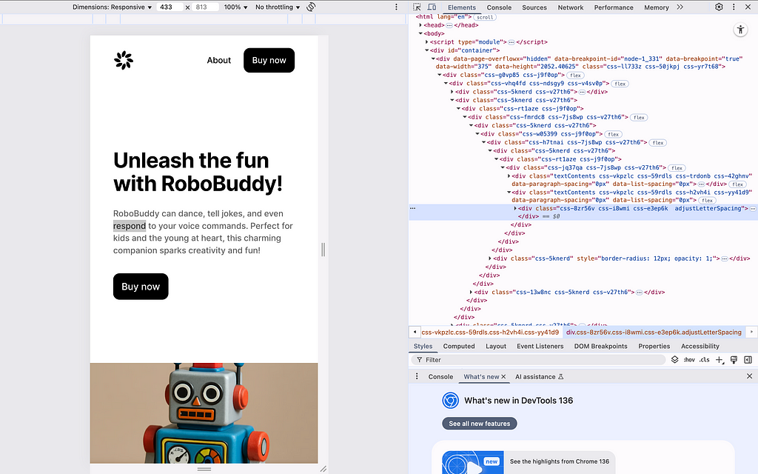This screenshot has height=474, width=758.
Task: Open the Network tab
Action: [571, 7]
